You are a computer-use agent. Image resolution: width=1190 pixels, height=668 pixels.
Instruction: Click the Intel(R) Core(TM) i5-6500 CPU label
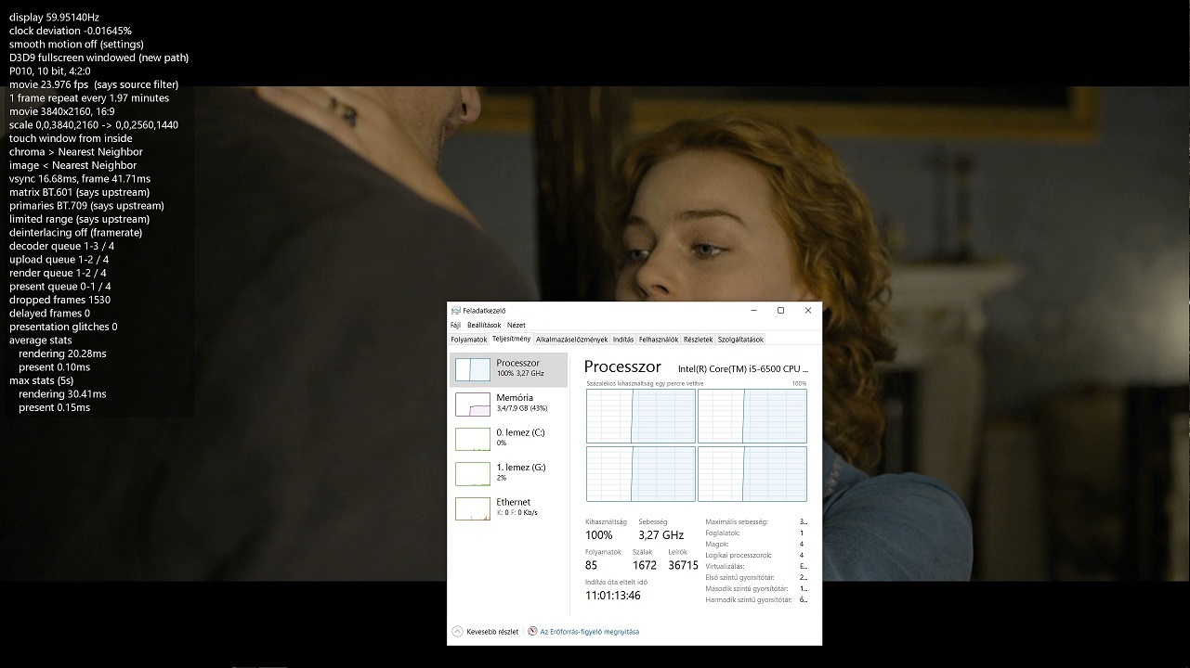tap(743, 369)
